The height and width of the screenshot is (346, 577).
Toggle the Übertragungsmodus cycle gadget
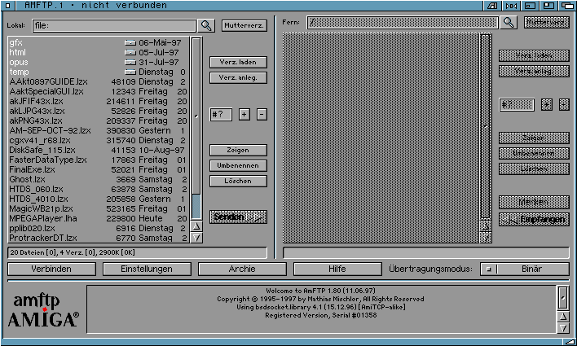(x=525, y=269)
